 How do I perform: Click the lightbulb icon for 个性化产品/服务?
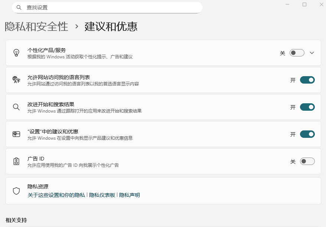16,53
